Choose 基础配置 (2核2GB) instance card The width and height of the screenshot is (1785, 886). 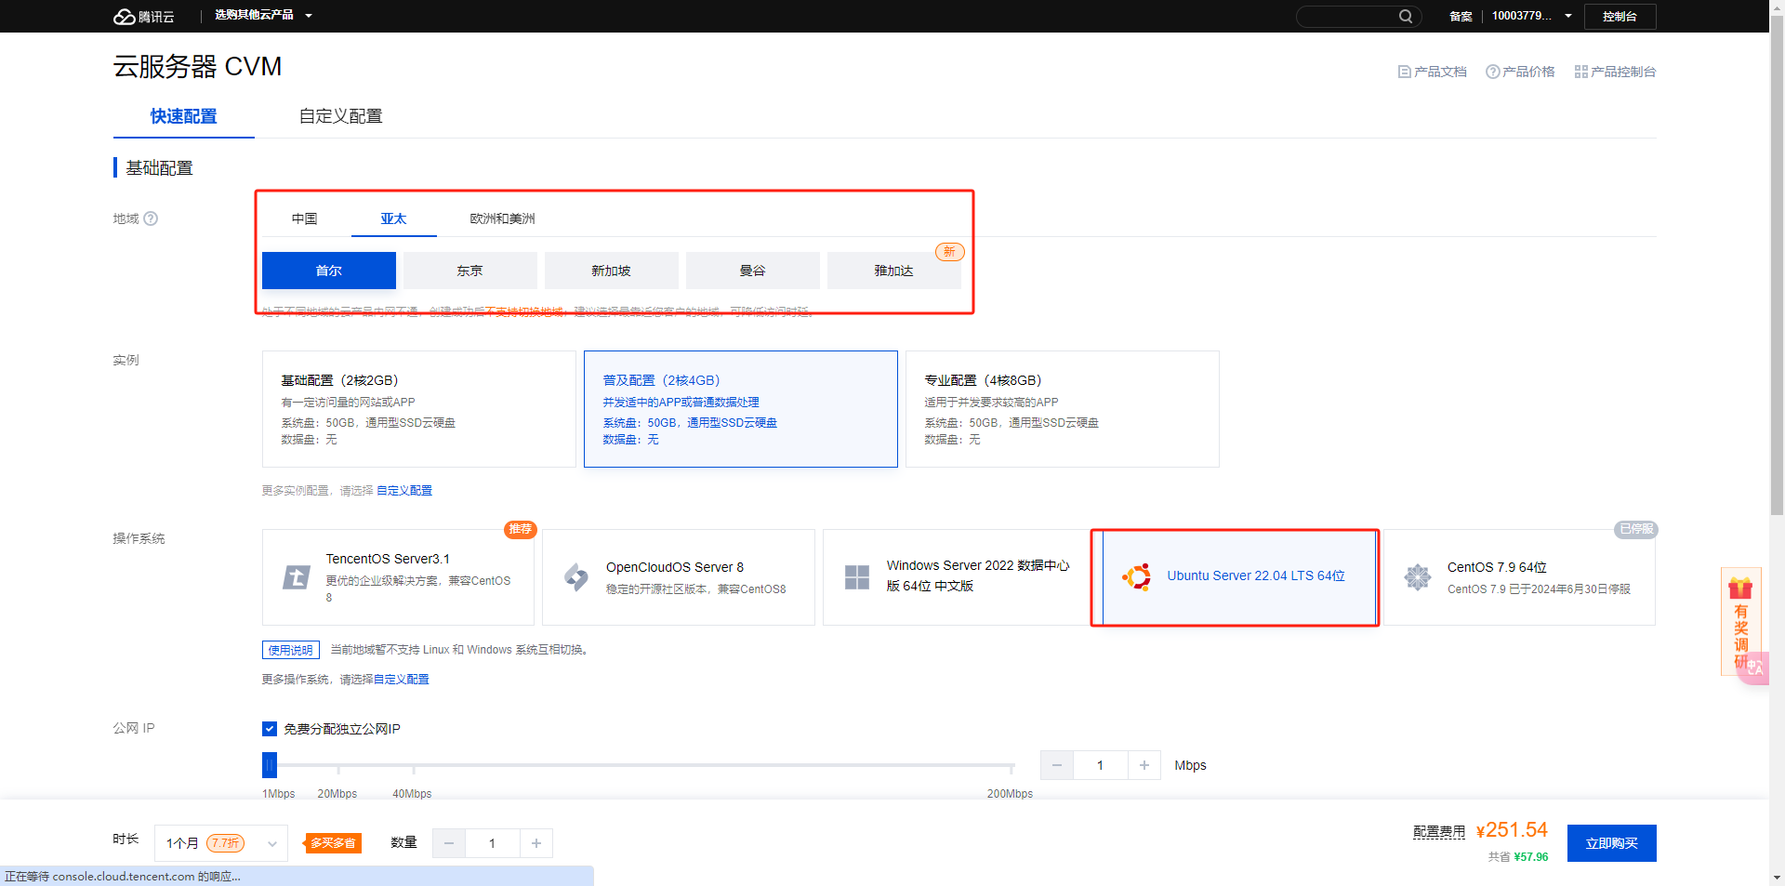click(x=419, y=409)
